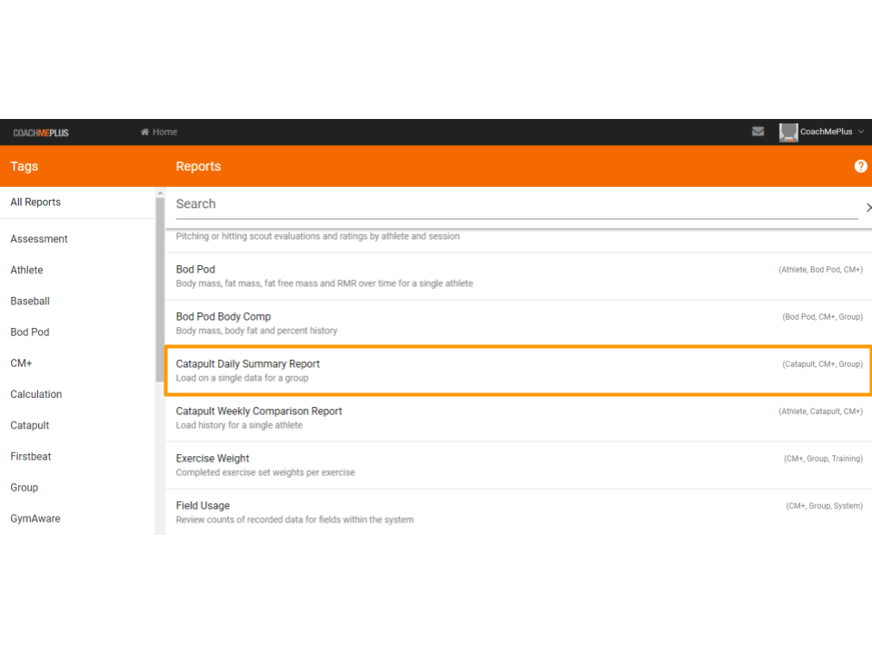This screenshot has width=872, height=654.
Task: Open the Exercise Weight report
Action: pyautogui.click(x=519, y=465)
